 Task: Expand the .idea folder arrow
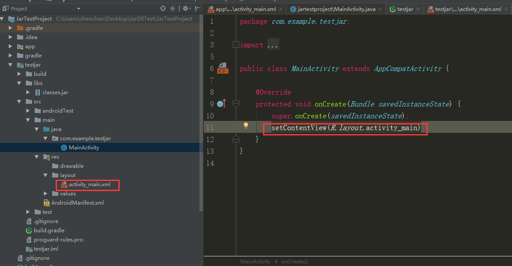tap(11, 37)
